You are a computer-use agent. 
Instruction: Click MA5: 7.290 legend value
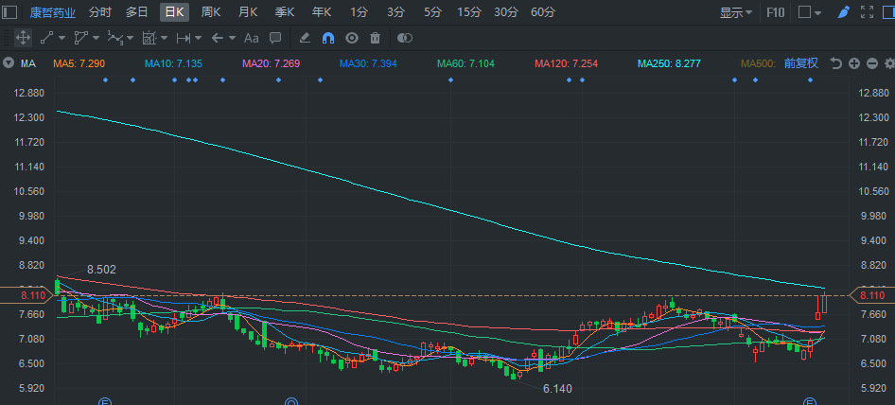click(79, 63)
